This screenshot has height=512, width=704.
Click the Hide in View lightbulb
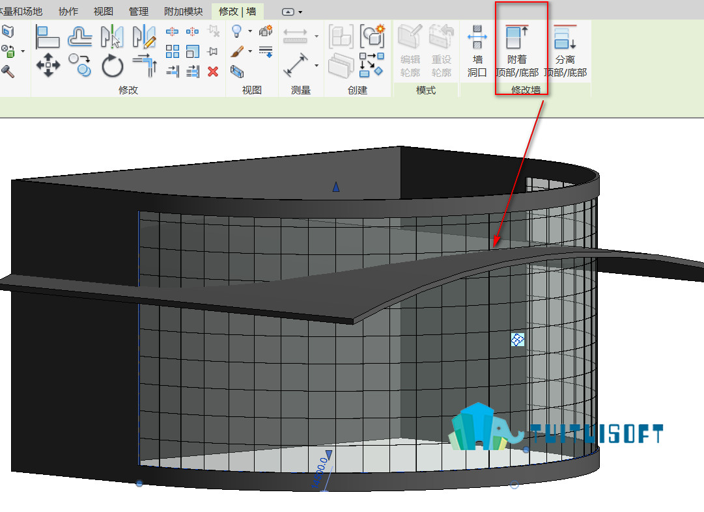[236, 31]
